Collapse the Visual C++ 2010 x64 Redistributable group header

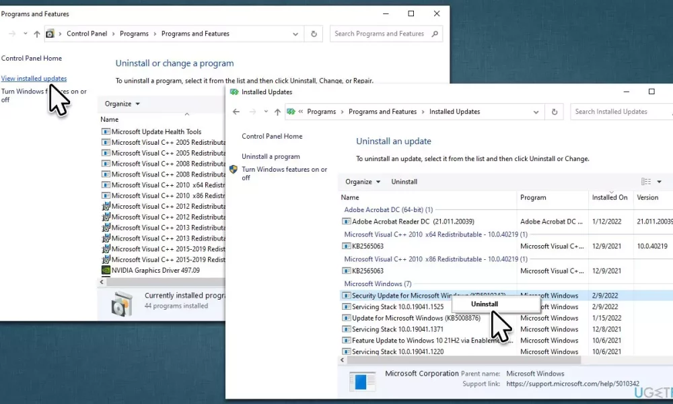tap(435, 234)
